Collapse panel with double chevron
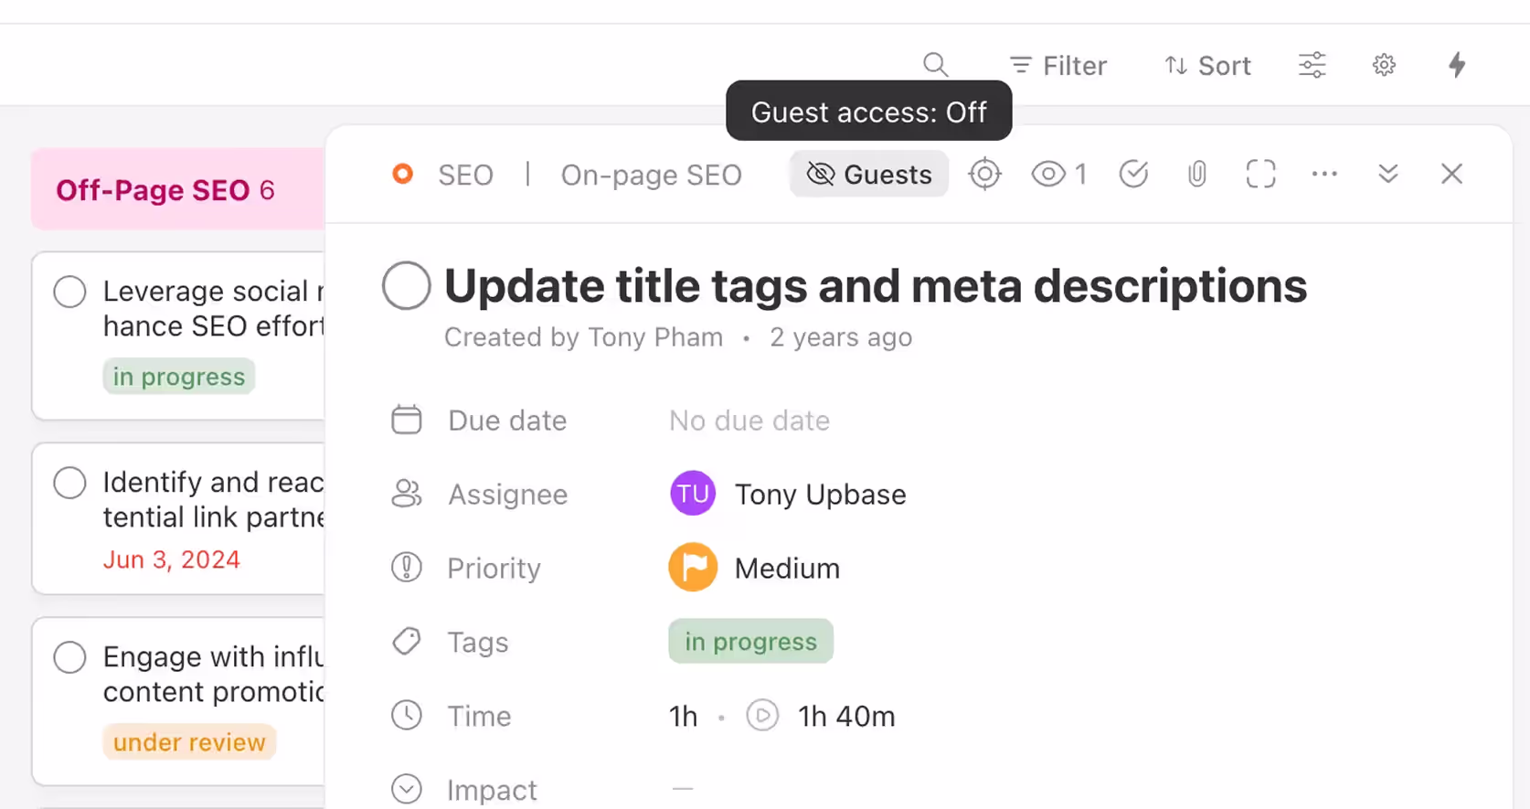Viewport: 1530px width, 809px height. pos(1387,174)
